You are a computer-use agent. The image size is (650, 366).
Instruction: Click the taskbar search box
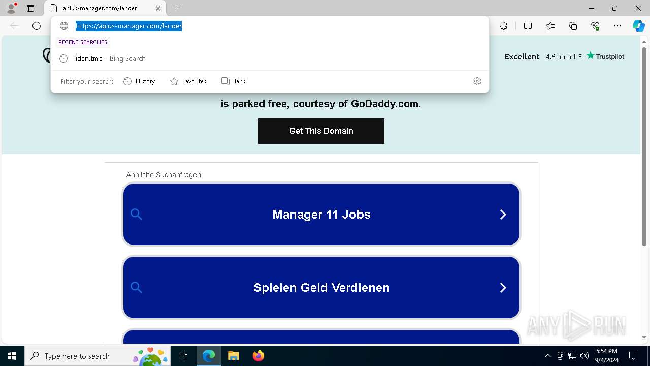coord(97,356)
